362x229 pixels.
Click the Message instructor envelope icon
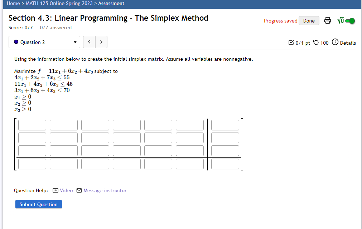pos(79,190)
